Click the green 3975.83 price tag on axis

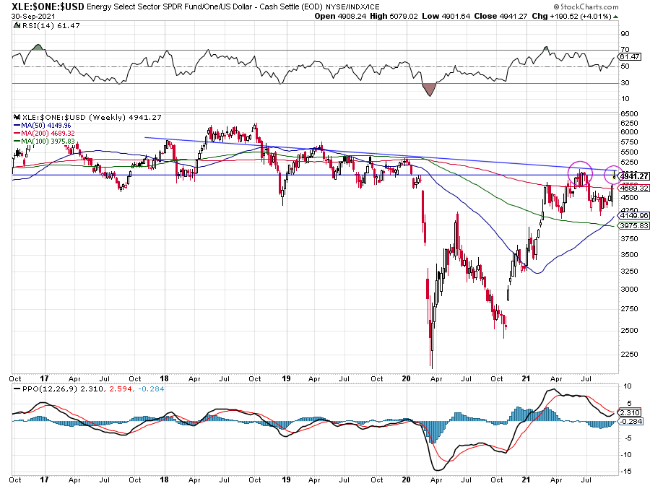pos(633,226)
